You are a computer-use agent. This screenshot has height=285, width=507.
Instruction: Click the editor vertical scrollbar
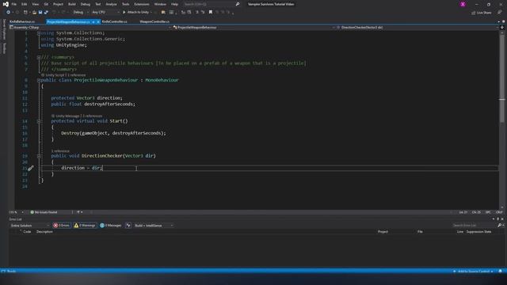click(x=501, y=120)
